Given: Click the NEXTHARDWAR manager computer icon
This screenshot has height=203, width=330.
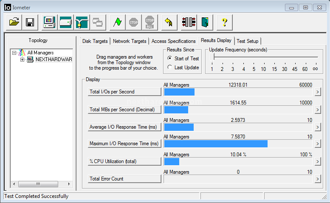Looking at the screenshot, I should (30, 59).
